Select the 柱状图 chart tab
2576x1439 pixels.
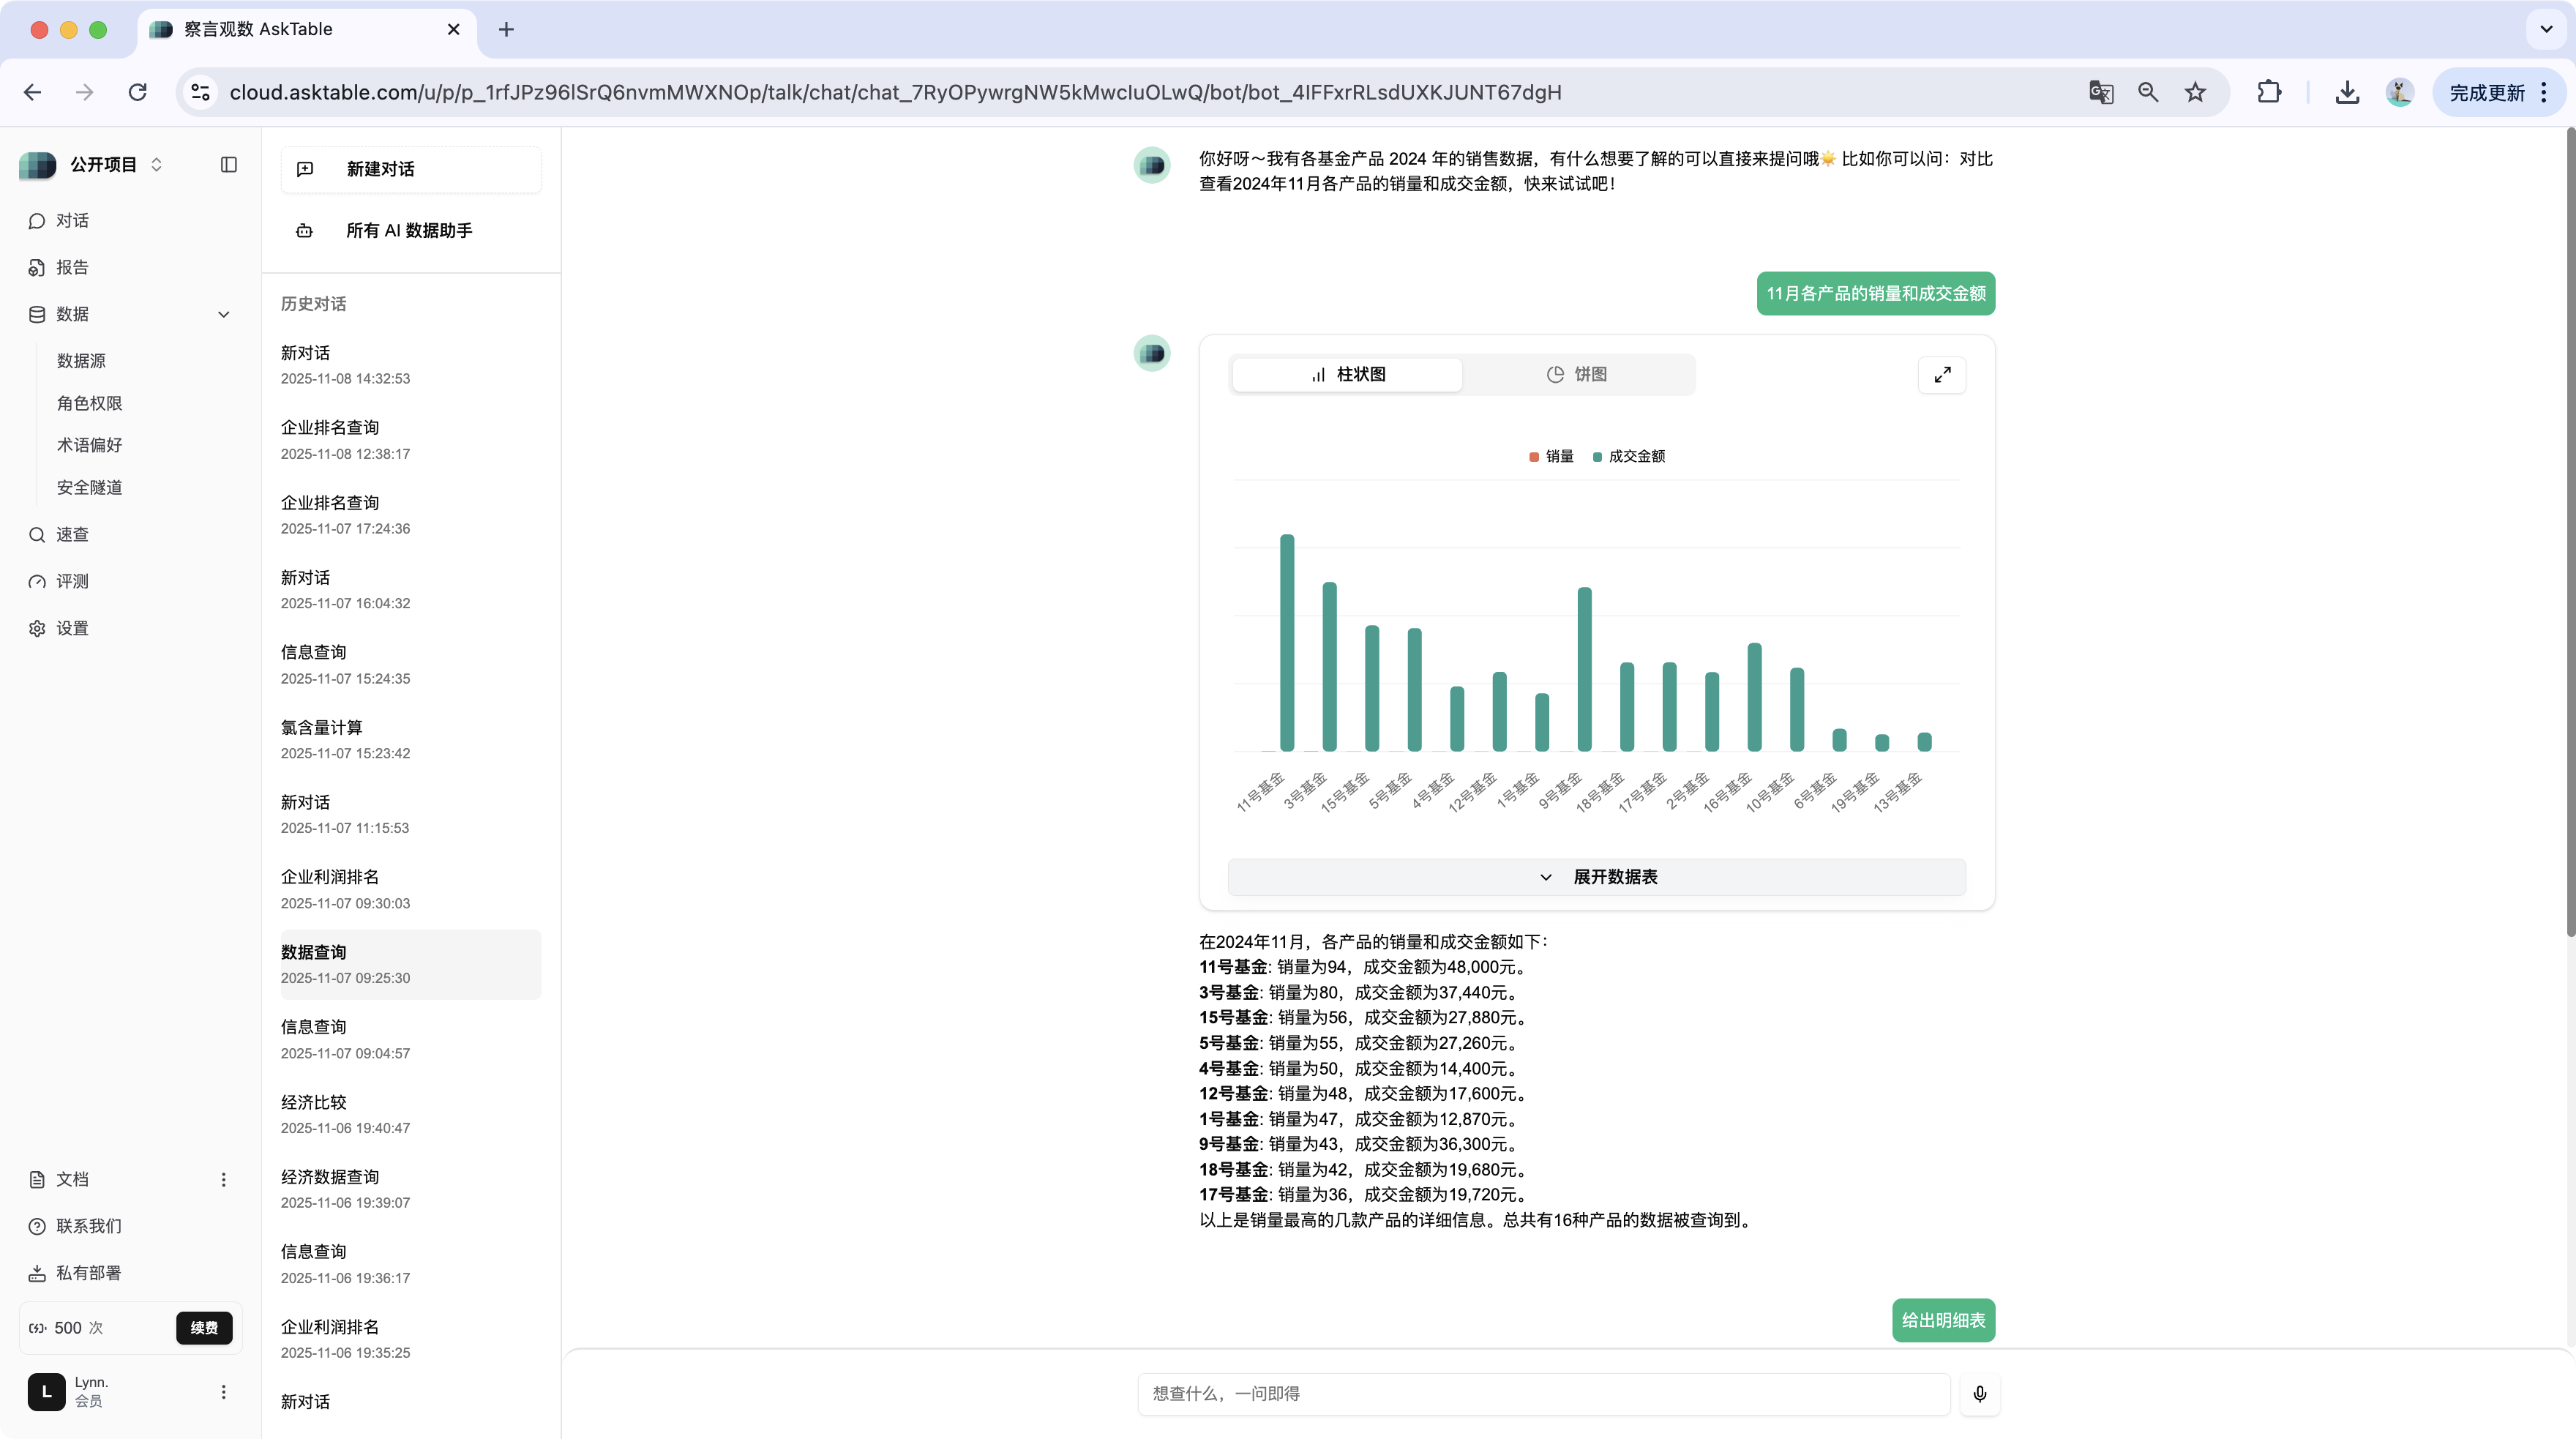pyautogui.click(x=1347, y=374)
